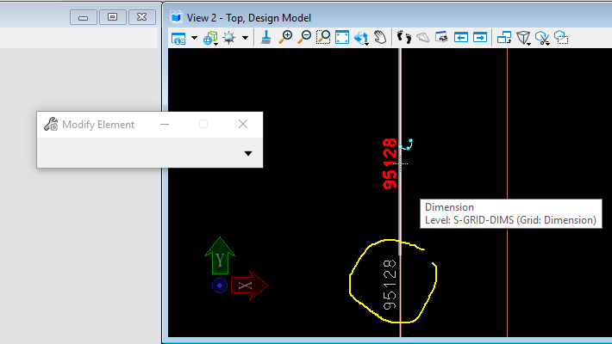Click the Copy View icon

tap(504, 37)
